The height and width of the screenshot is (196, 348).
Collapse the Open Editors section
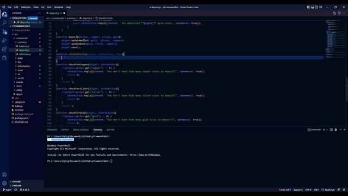pos(19,18)
